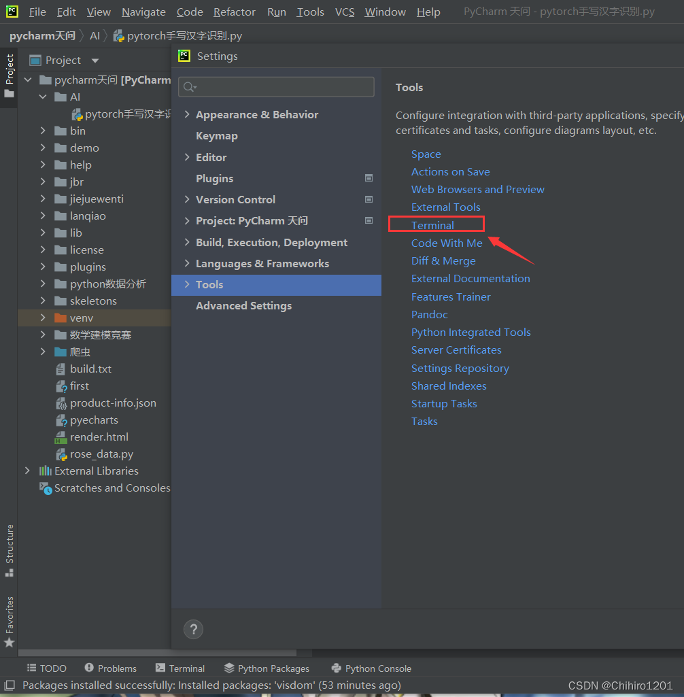This screenshot has width=684, height=697.
Task: Select the pyecharts file in the tree
Action: click(86, 420)
